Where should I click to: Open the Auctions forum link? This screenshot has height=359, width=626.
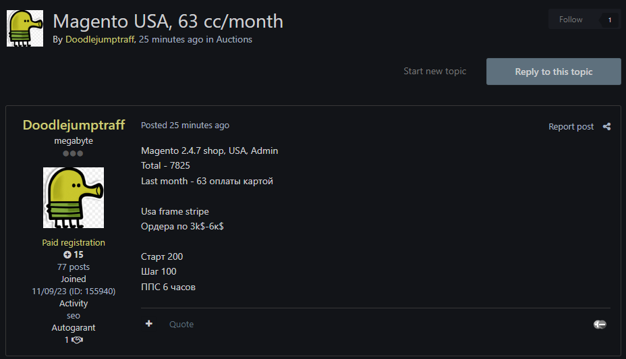click(x=234, y=39)
